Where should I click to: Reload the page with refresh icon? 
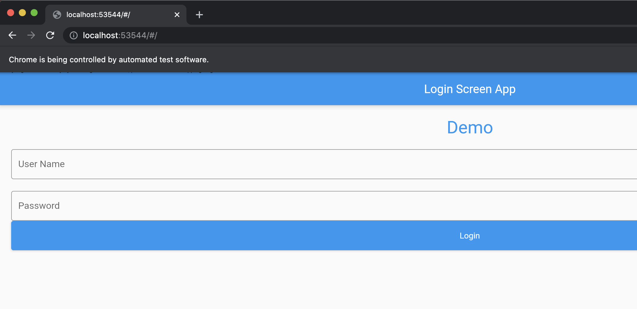[x=50, y=35]
